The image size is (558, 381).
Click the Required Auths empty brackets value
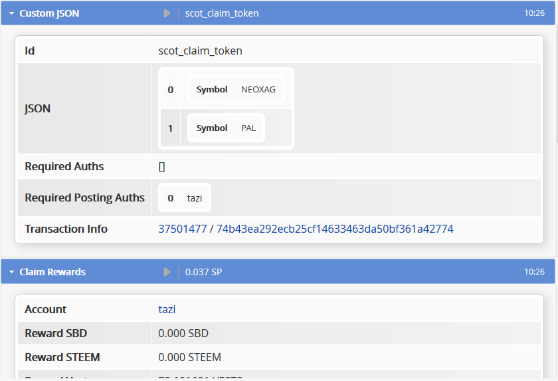click(162, 167)
